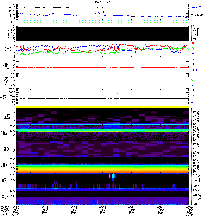Click the Tell temperature legend label
The height and width of the screenshot is (219, 205).
pyautogui.click(x=193, y=90)
